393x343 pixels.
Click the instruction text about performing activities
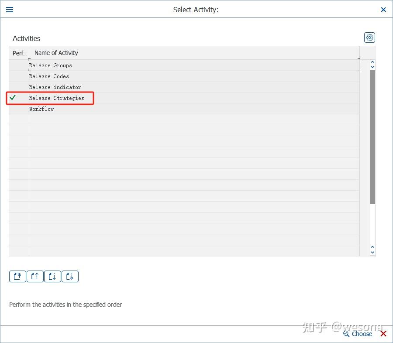tap(65, 305)
